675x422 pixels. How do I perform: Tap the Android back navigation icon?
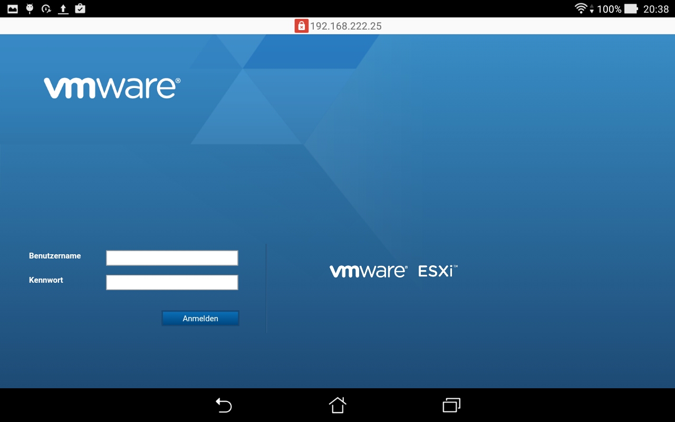click(x=224, y=405)
